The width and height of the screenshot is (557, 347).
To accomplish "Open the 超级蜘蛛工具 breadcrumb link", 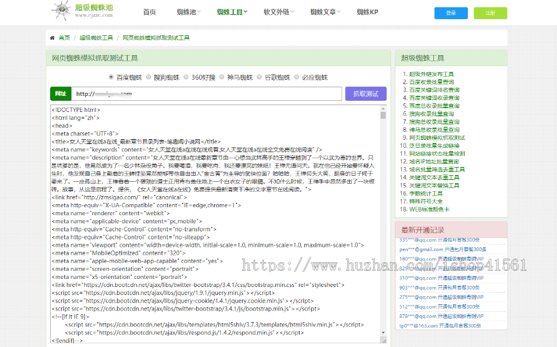I will click(97, 38).
